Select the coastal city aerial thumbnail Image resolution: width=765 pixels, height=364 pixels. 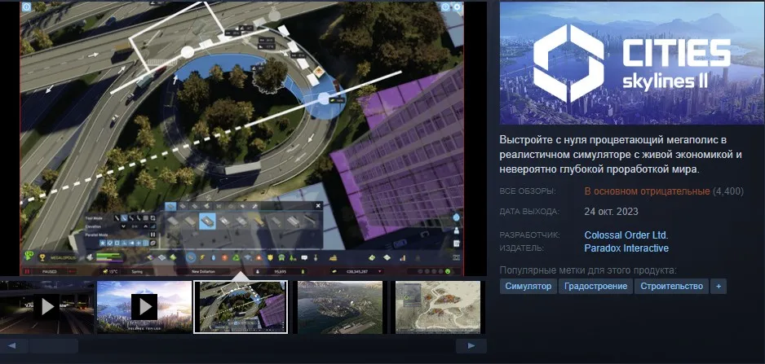[x=340, y=307]
